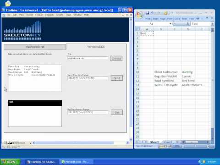Open the Excel Formulas ribbon tab
Viewport: 220px width, 165px height.
170,19
